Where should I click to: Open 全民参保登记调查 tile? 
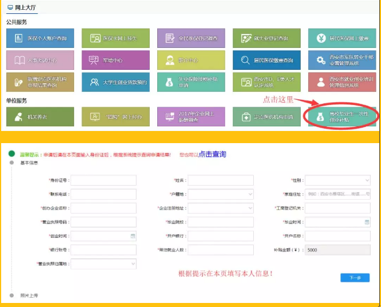click(x=191, y=38)
